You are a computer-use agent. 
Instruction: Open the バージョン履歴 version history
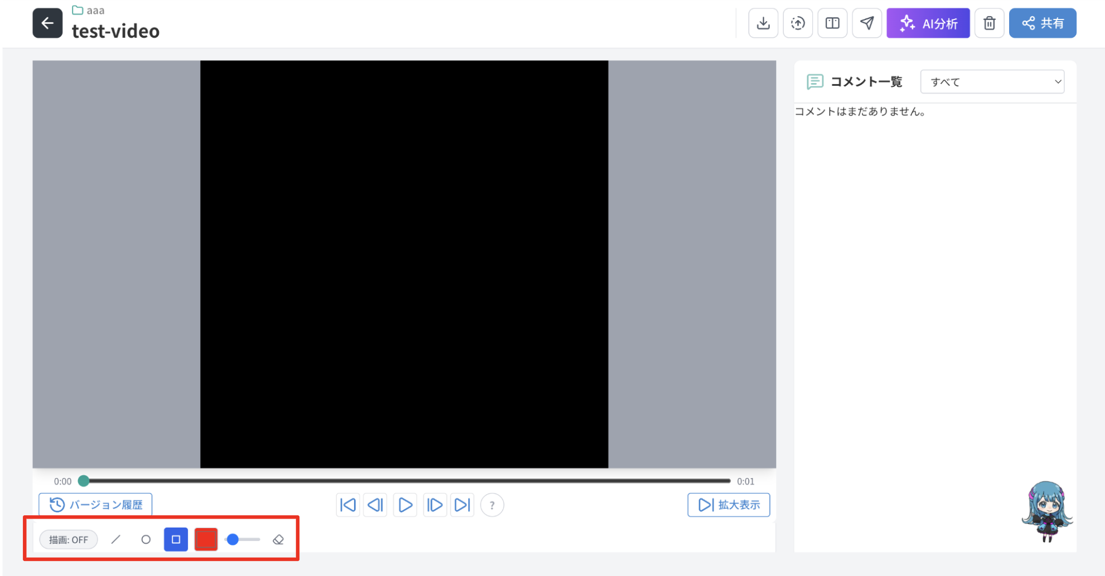pos(95,505)
